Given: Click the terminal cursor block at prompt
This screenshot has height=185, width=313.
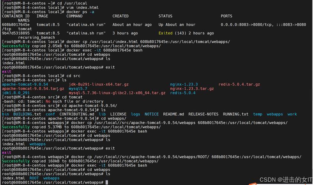Looking at the screenshot, I should pyautogui.click(x=107, y=182).
